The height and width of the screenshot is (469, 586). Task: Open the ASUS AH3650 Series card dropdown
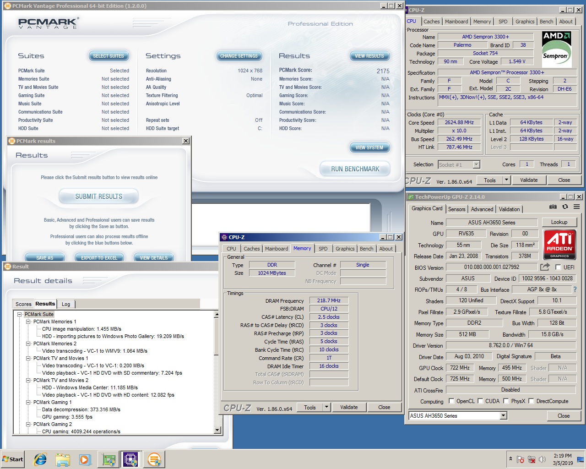click(x=504, y=416)
